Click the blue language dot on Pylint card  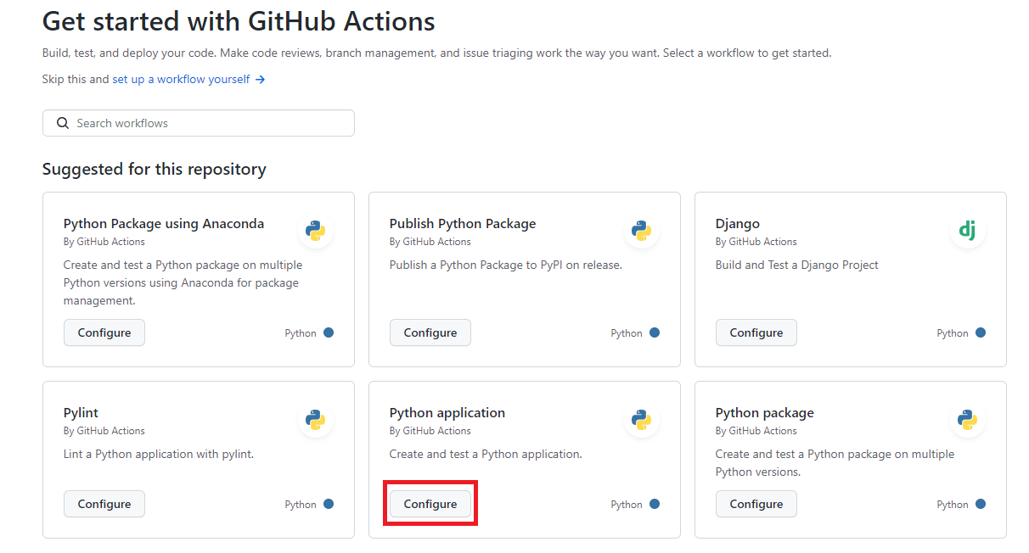[329, 504]
